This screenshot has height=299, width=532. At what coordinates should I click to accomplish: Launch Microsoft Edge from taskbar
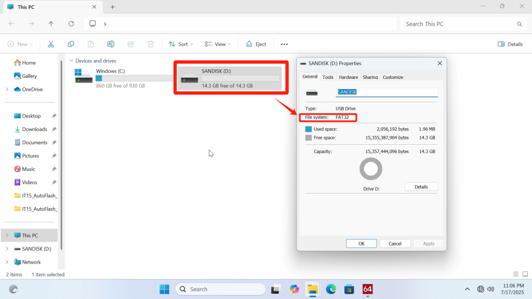pyautogui.click(x=331, y=289)
